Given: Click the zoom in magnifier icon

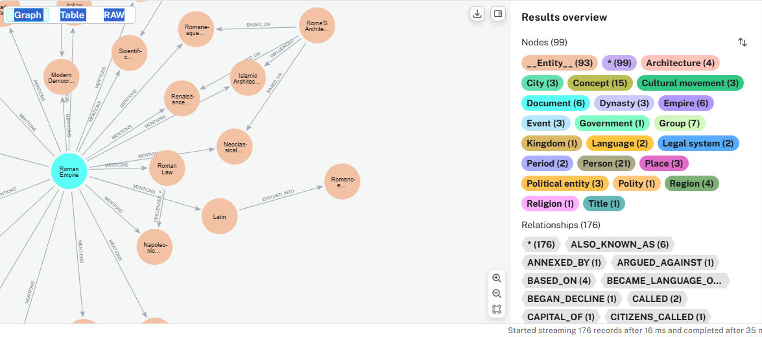Looking at the screenshot, I should click(497, 278).
